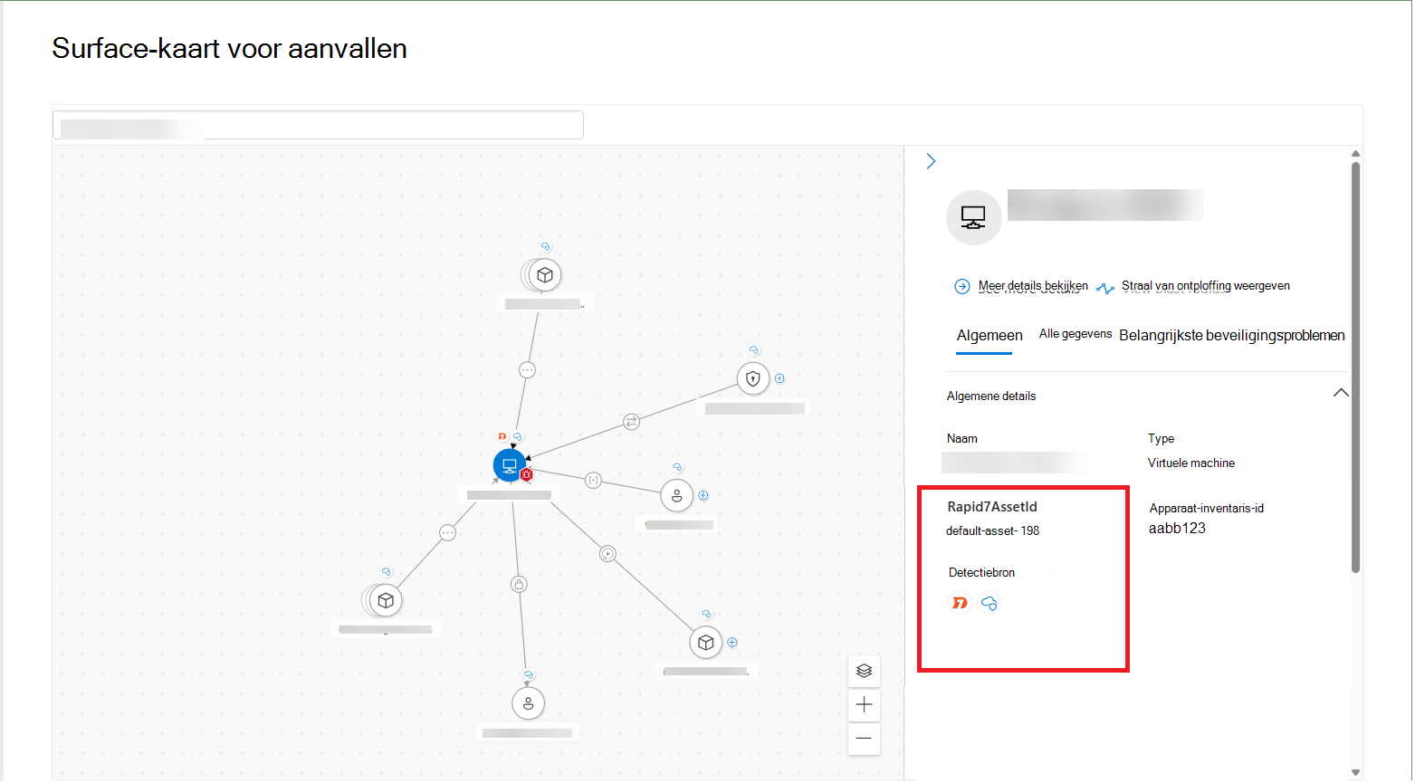The image size is (1415, 783).
Task: Click the play-circle edge icon toward lower-right cube
Action: click(607, 553)
